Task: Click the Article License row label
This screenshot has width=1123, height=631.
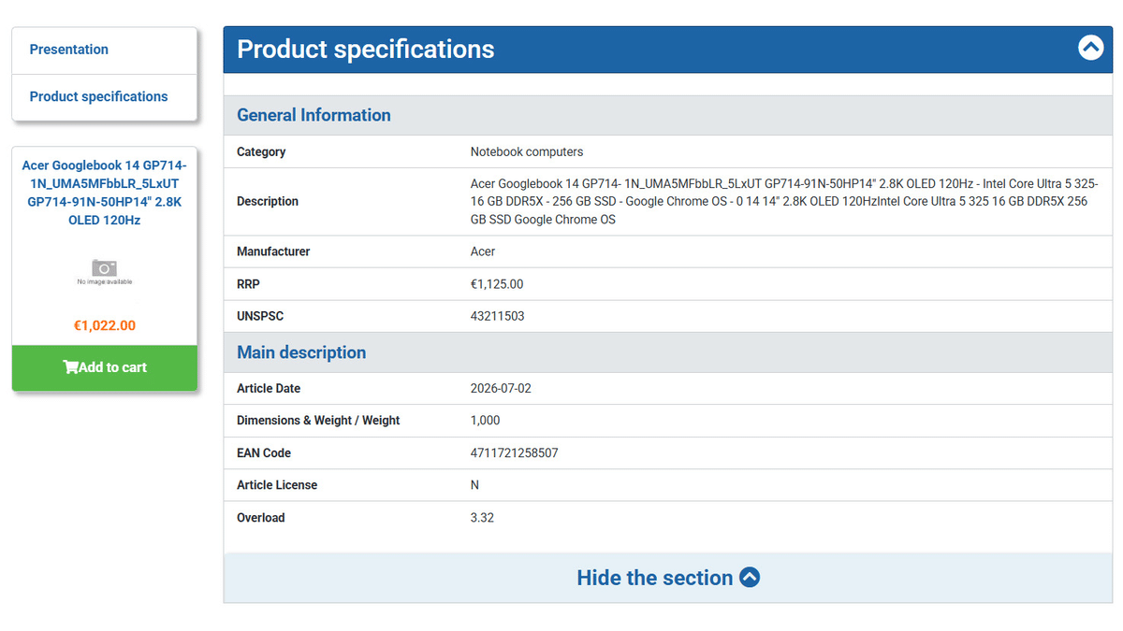Action: point(277,485)
